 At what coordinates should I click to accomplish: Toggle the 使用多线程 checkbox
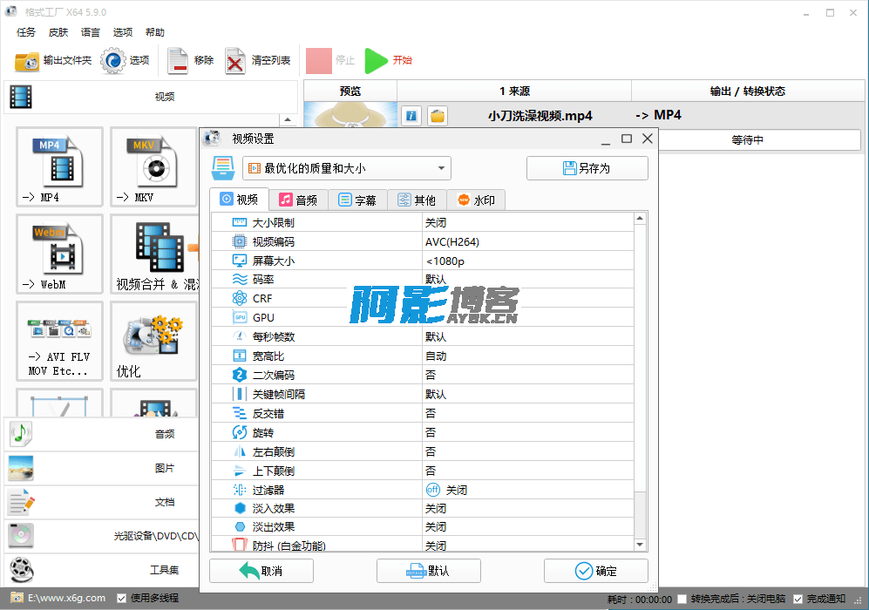click(121, 599)
